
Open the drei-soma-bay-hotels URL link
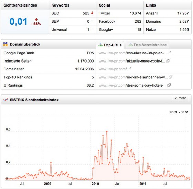point(132,85)
